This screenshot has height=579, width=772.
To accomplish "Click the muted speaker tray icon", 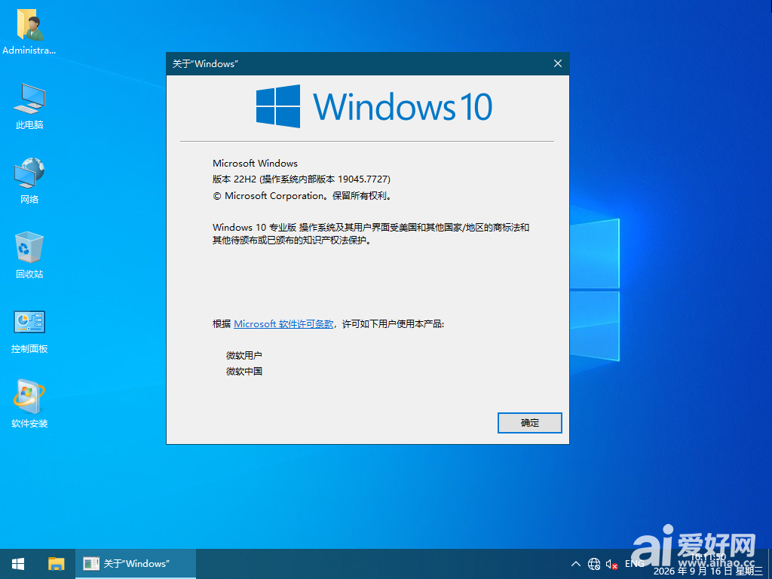I will click(x=611, y=564).
